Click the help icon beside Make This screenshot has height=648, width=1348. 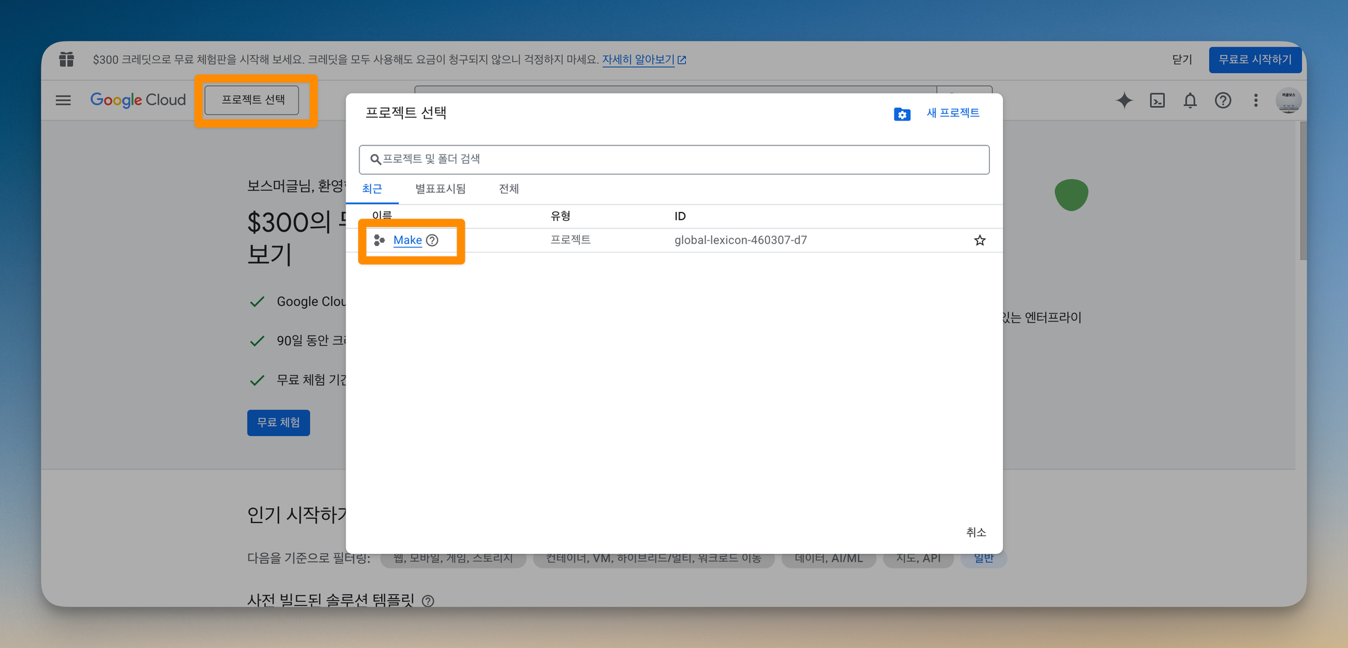pos(432,240)
